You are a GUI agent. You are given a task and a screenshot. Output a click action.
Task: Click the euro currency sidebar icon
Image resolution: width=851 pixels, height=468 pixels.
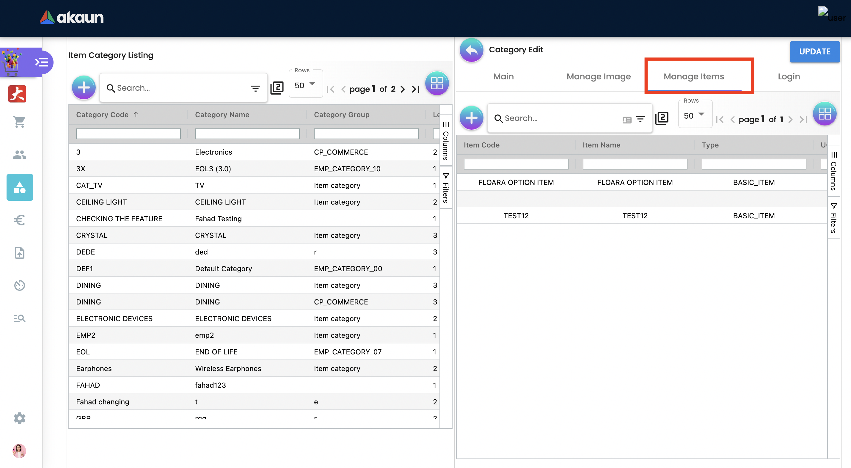tap(19, 220)
